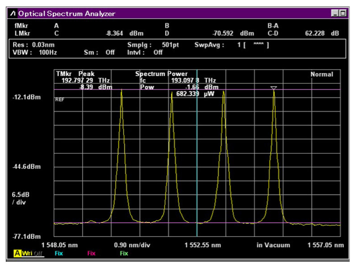Toggle the Wri write mode for trace A
The width and height of the screenshot is (357, 269).
27,253
